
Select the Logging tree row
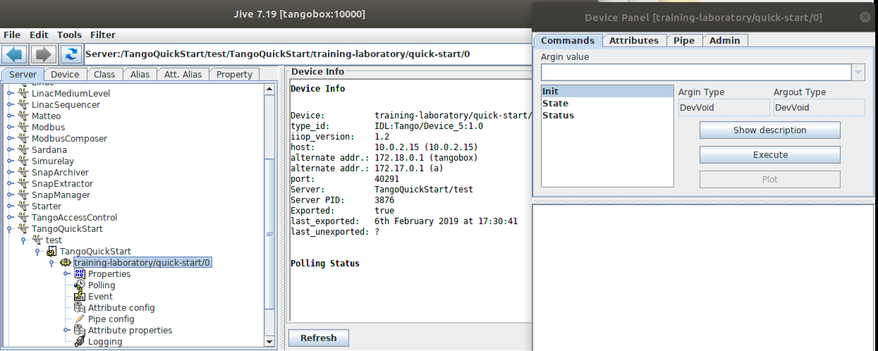105,341
